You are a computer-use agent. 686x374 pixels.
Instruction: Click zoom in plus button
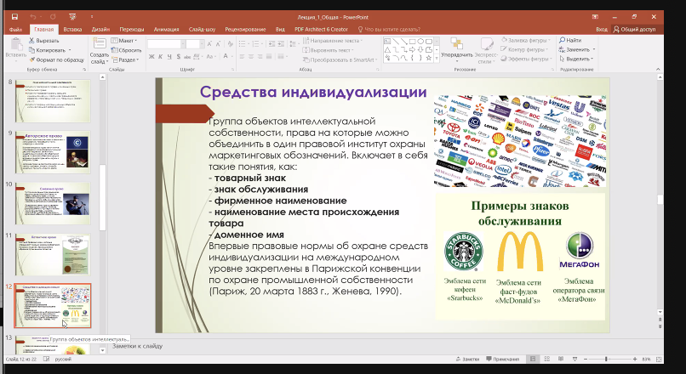(635, 359)
